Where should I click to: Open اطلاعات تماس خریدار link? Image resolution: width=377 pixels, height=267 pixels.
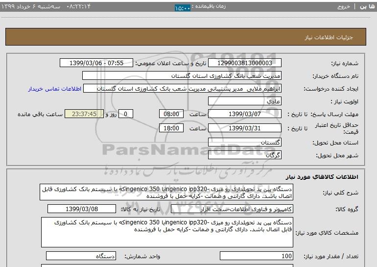pos(54,89)
